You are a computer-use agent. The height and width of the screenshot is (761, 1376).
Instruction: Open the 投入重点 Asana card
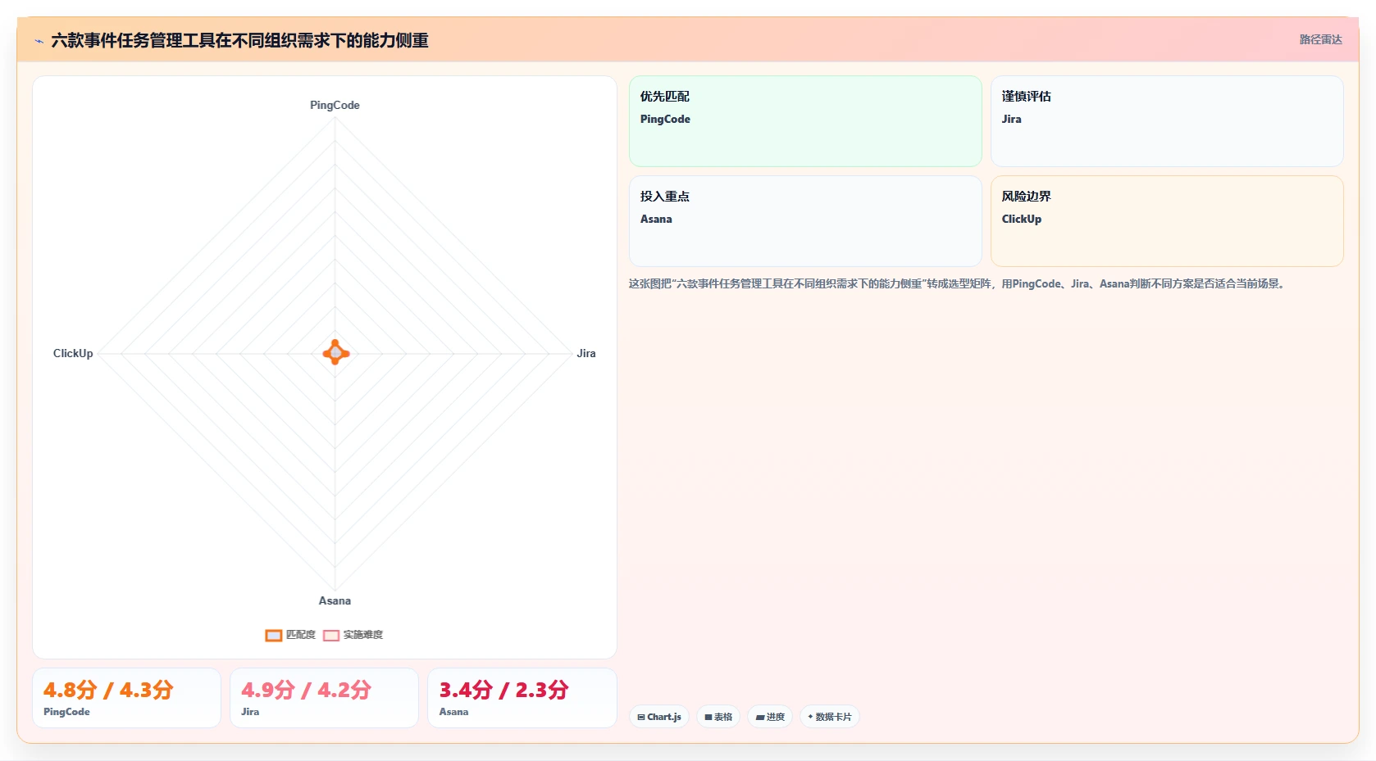805,221
